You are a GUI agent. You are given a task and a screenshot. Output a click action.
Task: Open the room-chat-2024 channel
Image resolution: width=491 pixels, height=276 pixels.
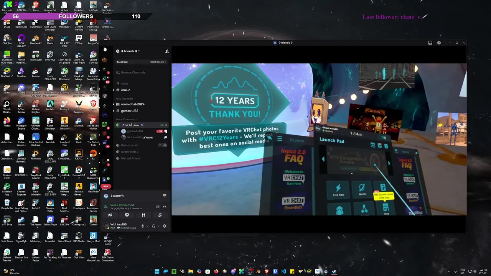[x=141, y=104]
